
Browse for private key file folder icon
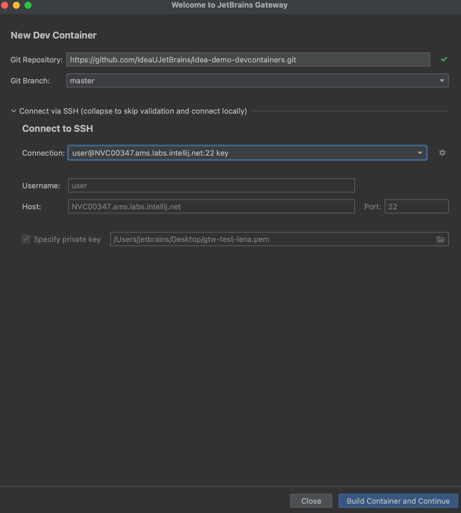441,239
